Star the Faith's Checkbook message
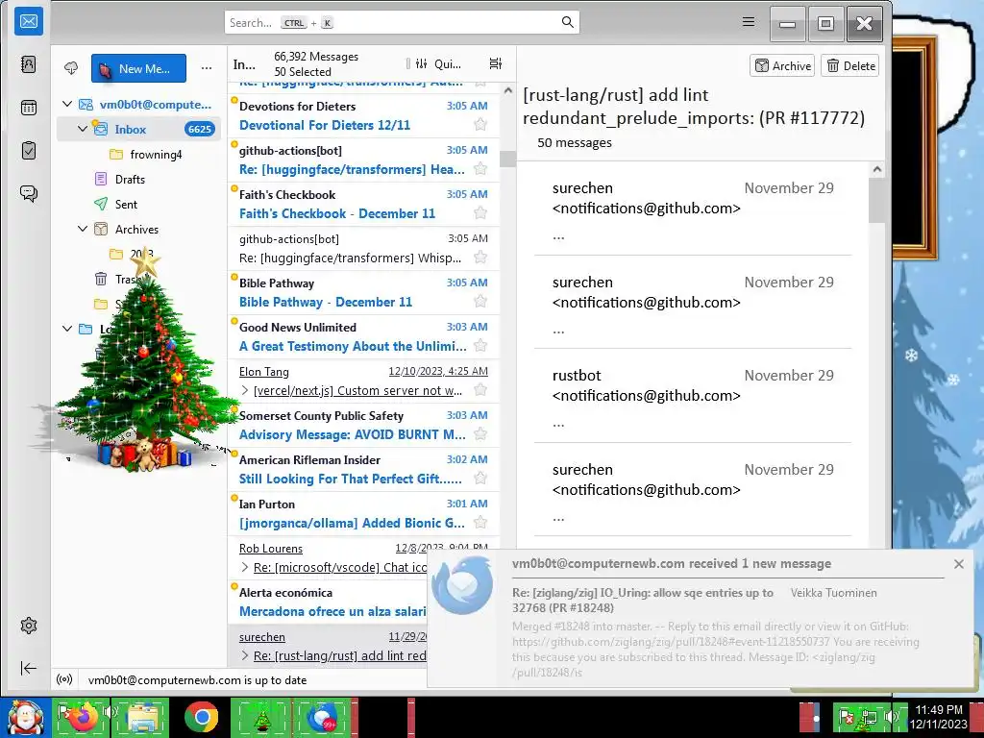This screenshot has height=738, width=984. click(x=480, y=212)
